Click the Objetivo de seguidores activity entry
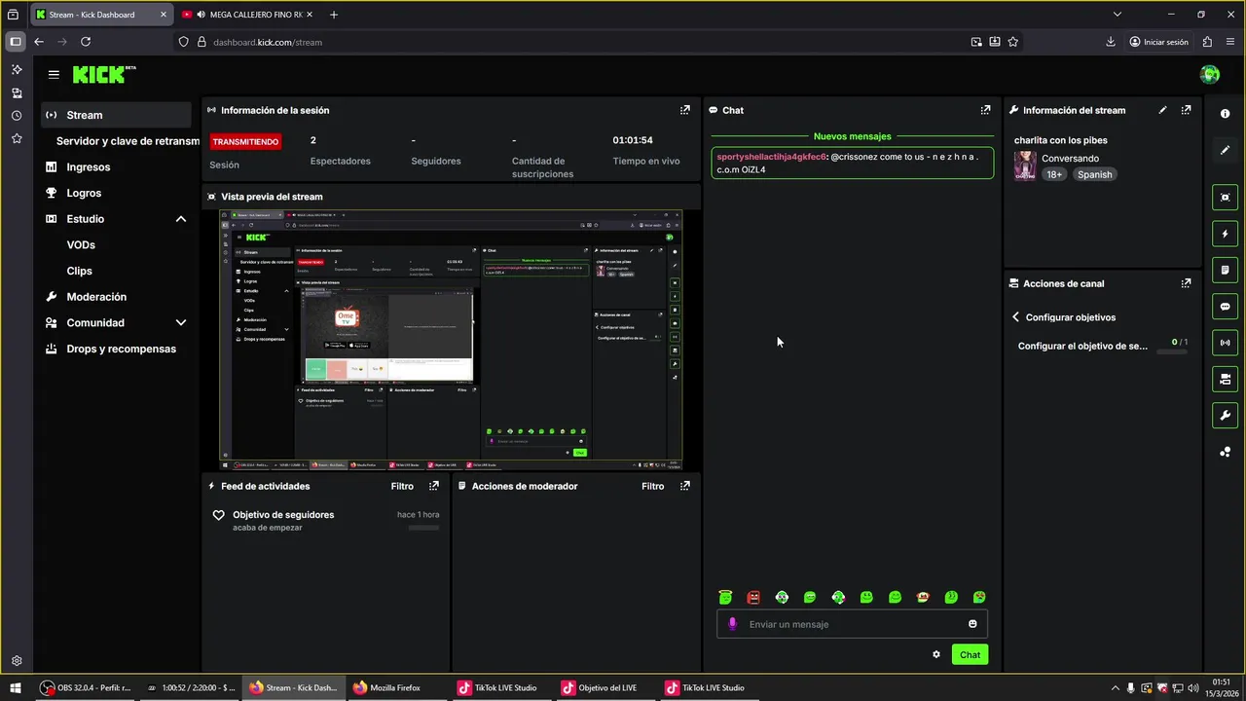 point(325,521)
